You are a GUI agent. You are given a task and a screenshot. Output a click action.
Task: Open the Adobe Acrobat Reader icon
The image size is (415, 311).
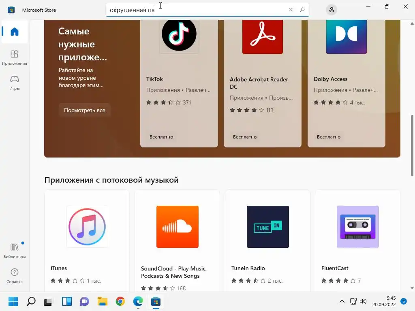pyautogui.click(x=263, y=37)
